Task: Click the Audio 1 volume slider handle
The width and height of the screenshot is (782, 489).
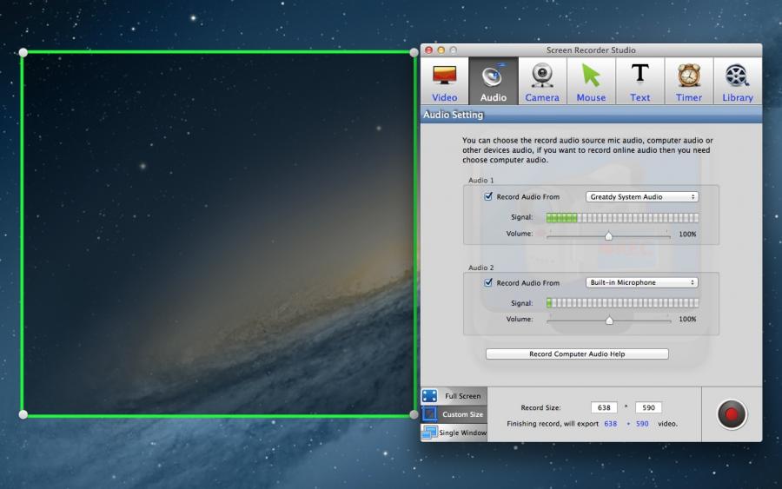Action: (608, 235)
